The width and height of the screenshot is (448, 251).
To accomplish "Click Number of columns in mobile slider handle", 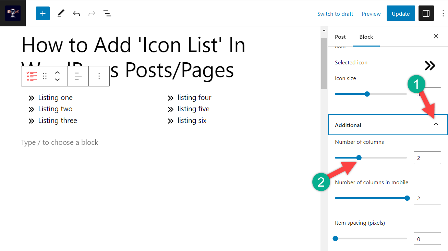I will [x=407, y=198].
